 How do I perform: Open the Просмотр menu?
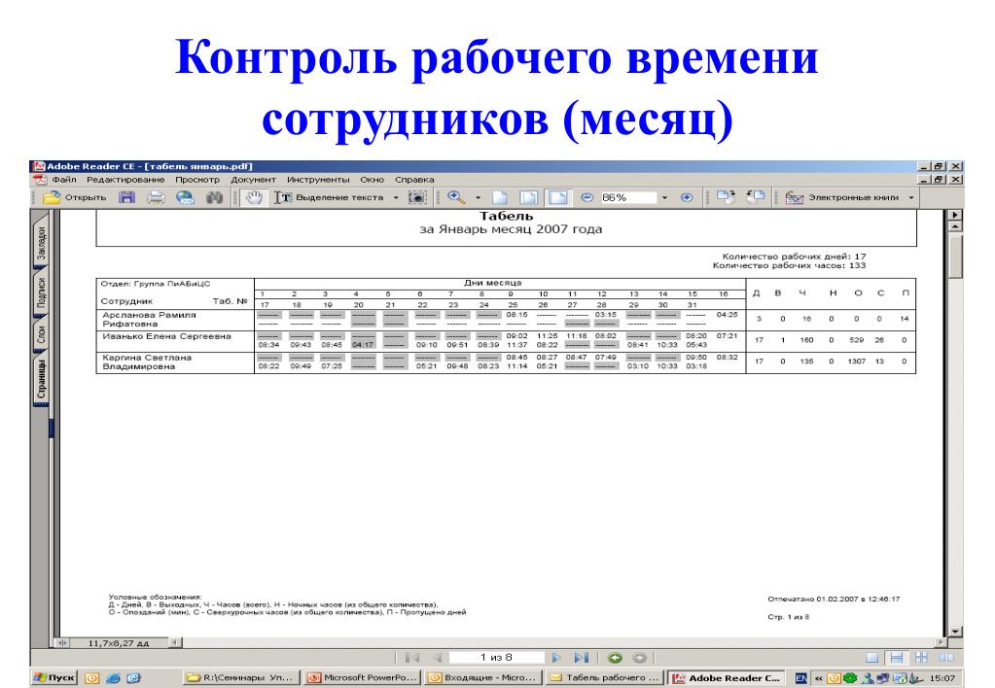coord(197,180)
